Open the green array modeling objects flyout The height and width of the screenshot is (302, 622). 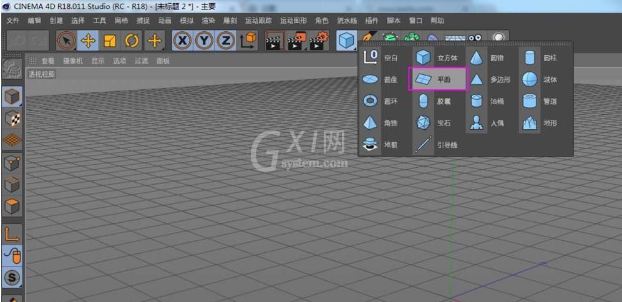coord(412,37)
